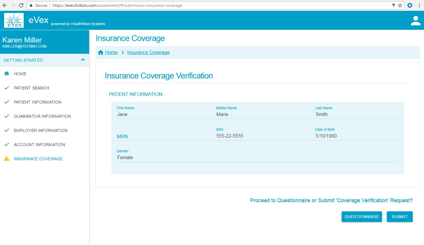The height and width of the screenshot is (245, 424).
Task: Click the warning icon beside Insurance Coverage
Action: click(6, 159)
